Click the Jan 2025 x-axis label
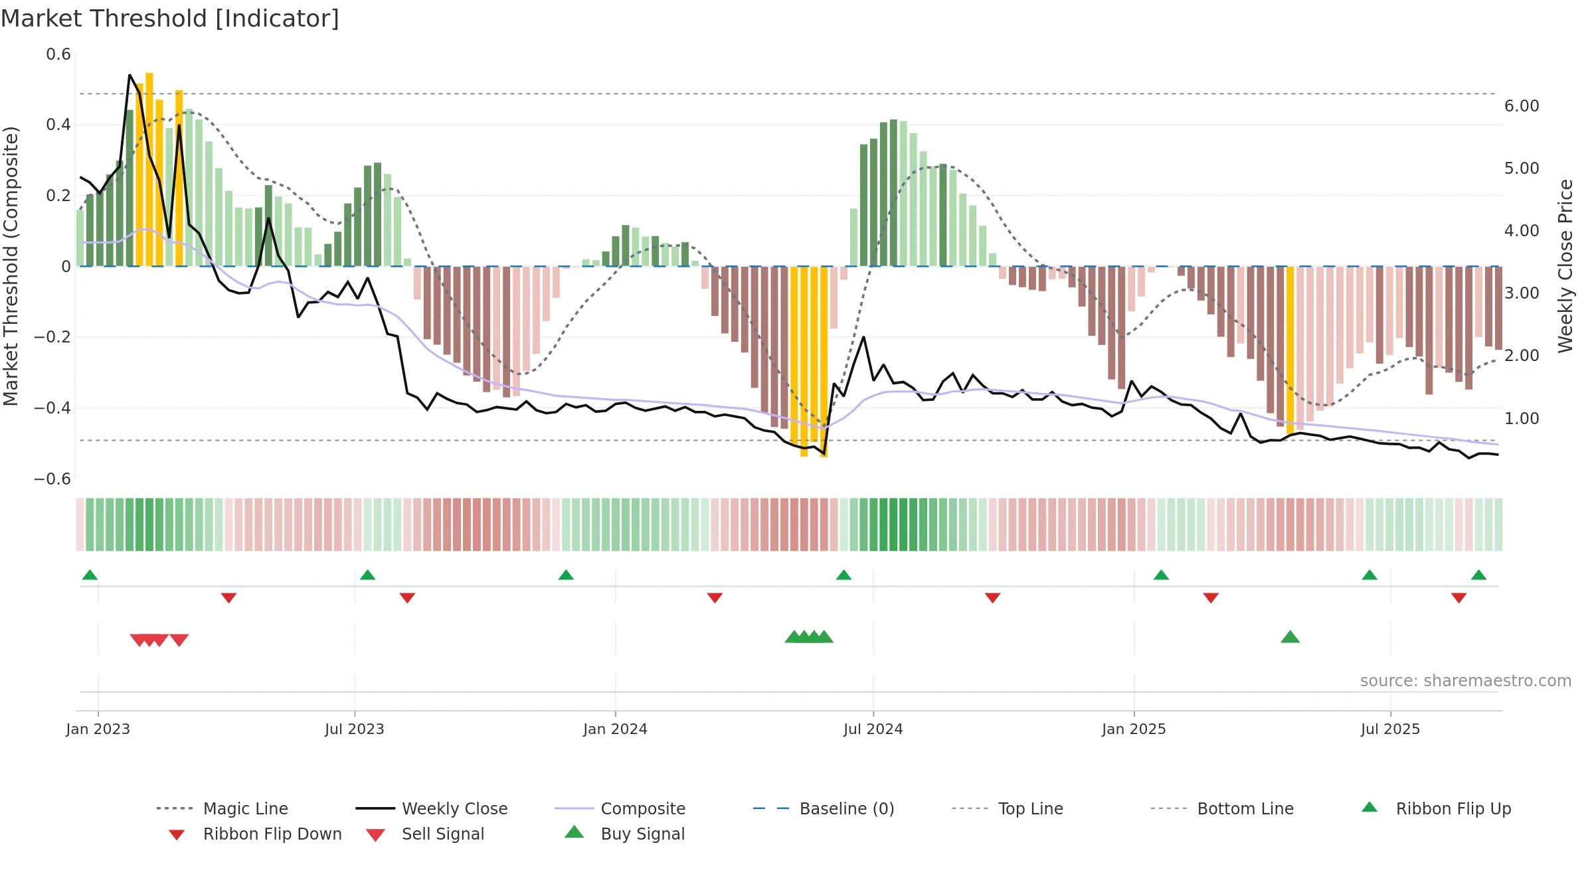The width and height of the screenshot is (1594, 896). pos(1134,729)
